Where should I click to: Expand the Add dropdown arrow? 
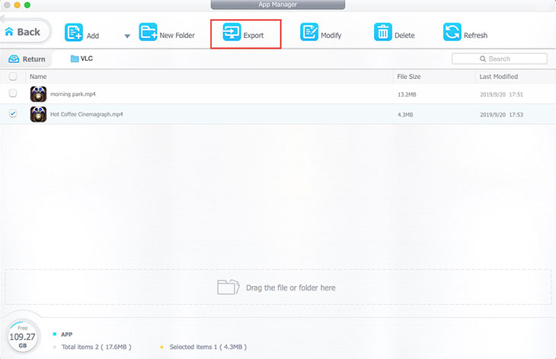pyautogui.click(x=126, y=36)
